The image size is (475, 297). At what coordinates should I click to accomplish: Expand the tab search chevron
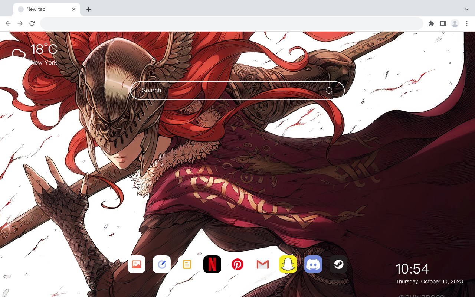point(467,9)
